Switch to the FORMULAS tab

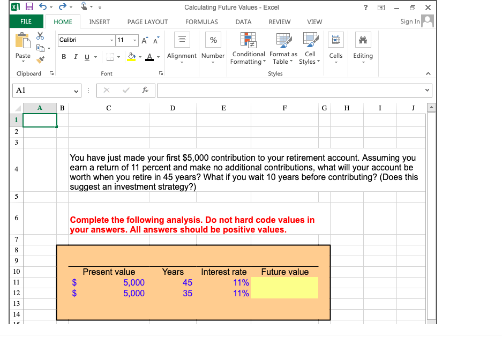[x=201, y=22]
